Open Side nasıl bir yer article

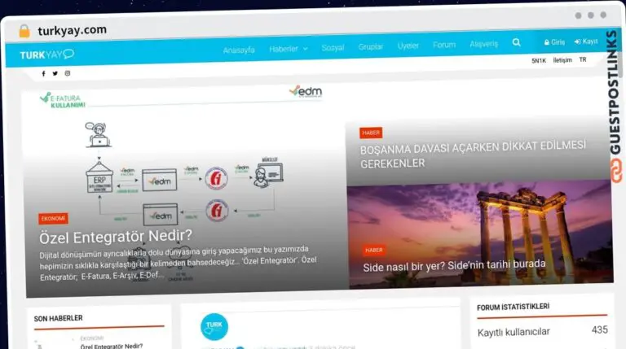pos(454,266)
